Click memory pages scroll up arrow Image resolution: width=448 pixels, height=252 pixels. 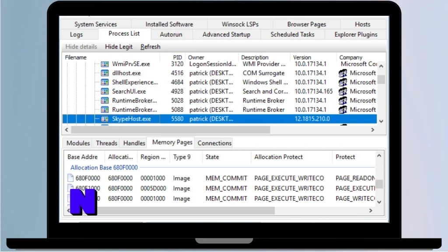pos(379,156)
